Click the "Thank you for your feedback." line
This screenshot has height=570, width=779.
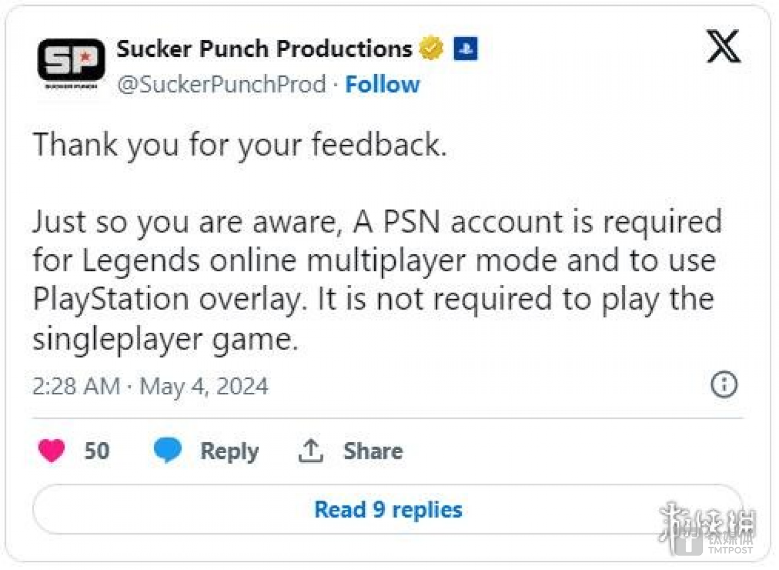240,145
